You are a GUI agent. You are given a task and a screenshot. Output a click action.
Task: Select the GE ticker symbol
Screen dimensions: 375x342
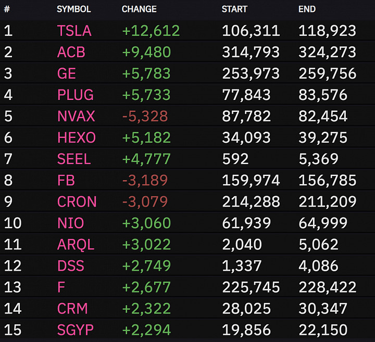coord(67,73)
